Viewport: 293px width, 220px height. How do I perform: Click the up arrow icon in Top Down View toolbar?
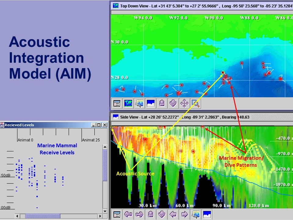(162, 104)
